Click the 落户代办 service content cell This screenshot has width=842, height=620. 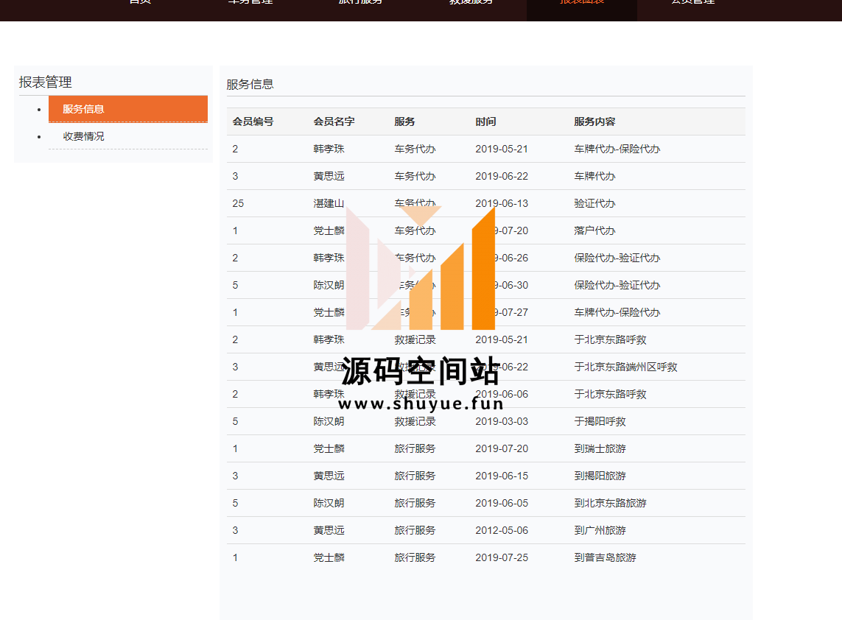pyautogui.click(x=594, y=230)
